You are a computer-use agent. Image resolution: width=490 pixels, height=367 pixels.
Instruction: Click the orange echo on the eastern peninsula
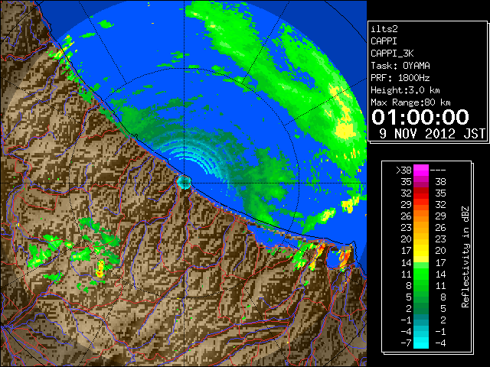coord(345,258)
